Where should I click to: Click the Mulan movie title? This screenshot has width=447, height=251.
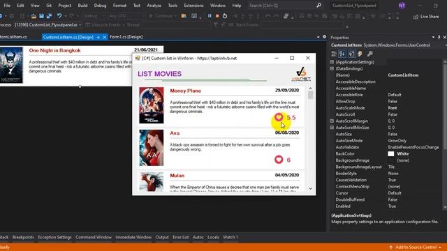click(177, 176)
